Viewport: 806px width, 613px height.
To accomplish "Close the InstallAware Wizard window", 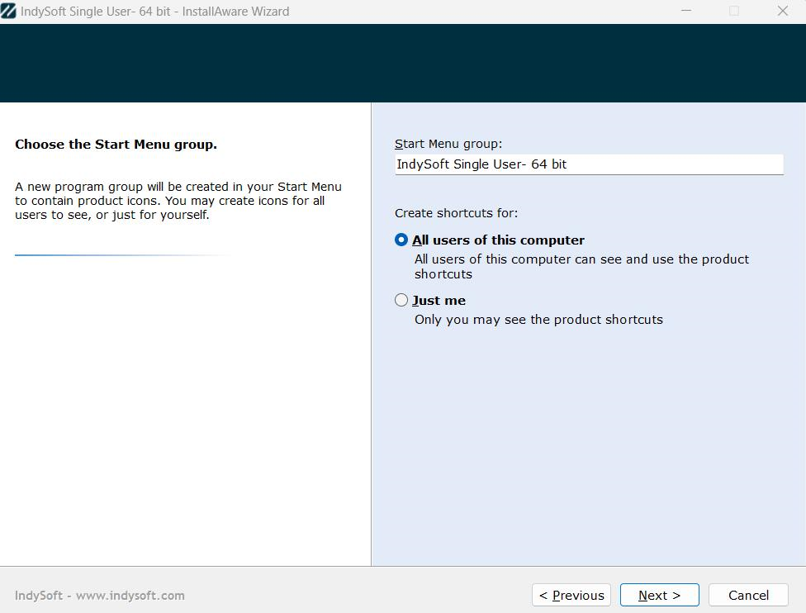I will [x=782, y=12].
